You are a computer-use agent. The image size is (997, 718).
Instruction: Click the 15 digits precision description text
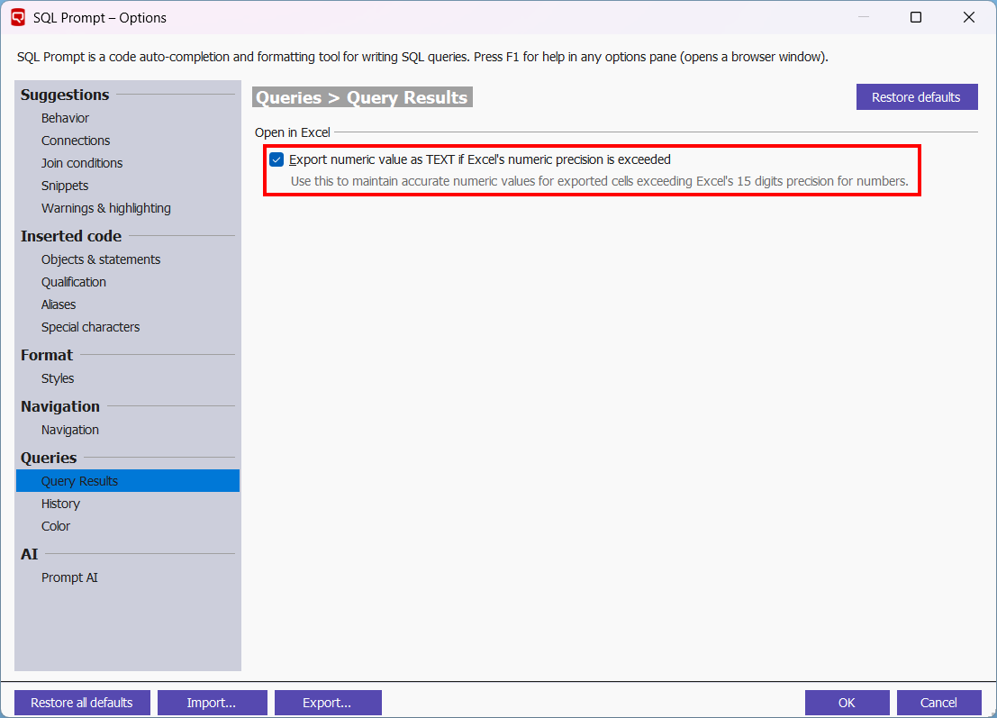click(599, 181)
